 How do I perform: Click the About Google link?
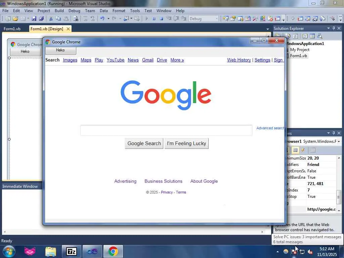[204, 181]
